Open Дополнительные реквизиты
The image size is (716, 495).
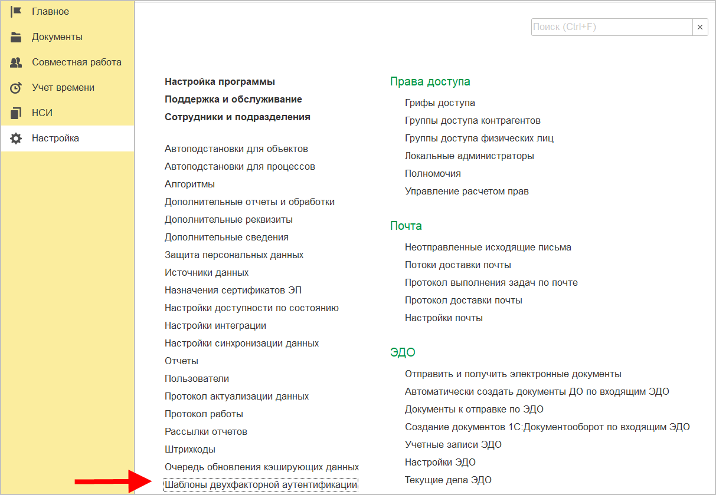tap(228, 219)
